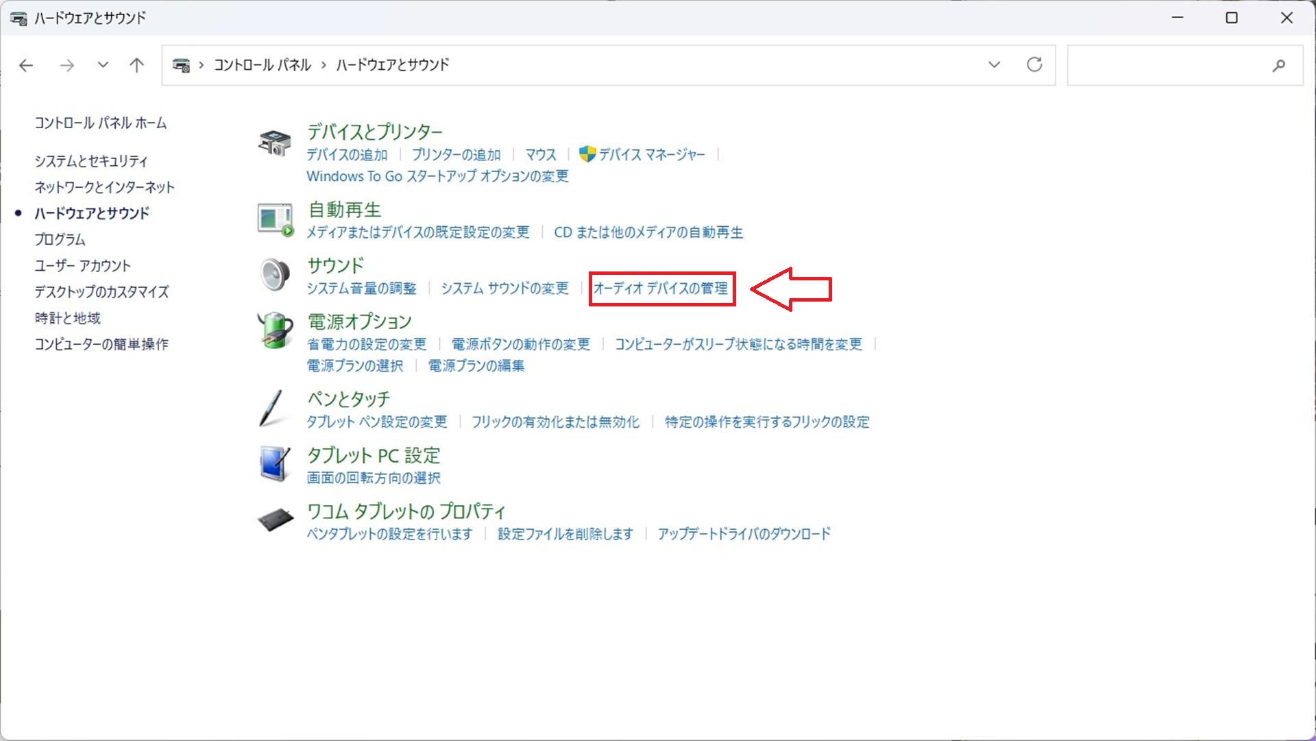Open デバイス マネージャー link
1316x741 pixels.
tap(651, 155)
